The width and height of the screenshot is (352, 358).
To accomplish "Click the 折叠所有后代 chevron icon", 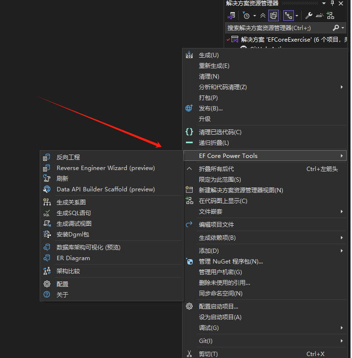I will pos(189,169).
